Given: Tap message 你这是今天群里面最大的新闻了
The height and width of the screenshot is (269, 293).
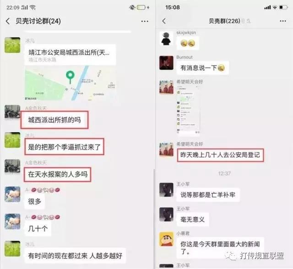Looking at the screenshot, I should tap(220, 247).
